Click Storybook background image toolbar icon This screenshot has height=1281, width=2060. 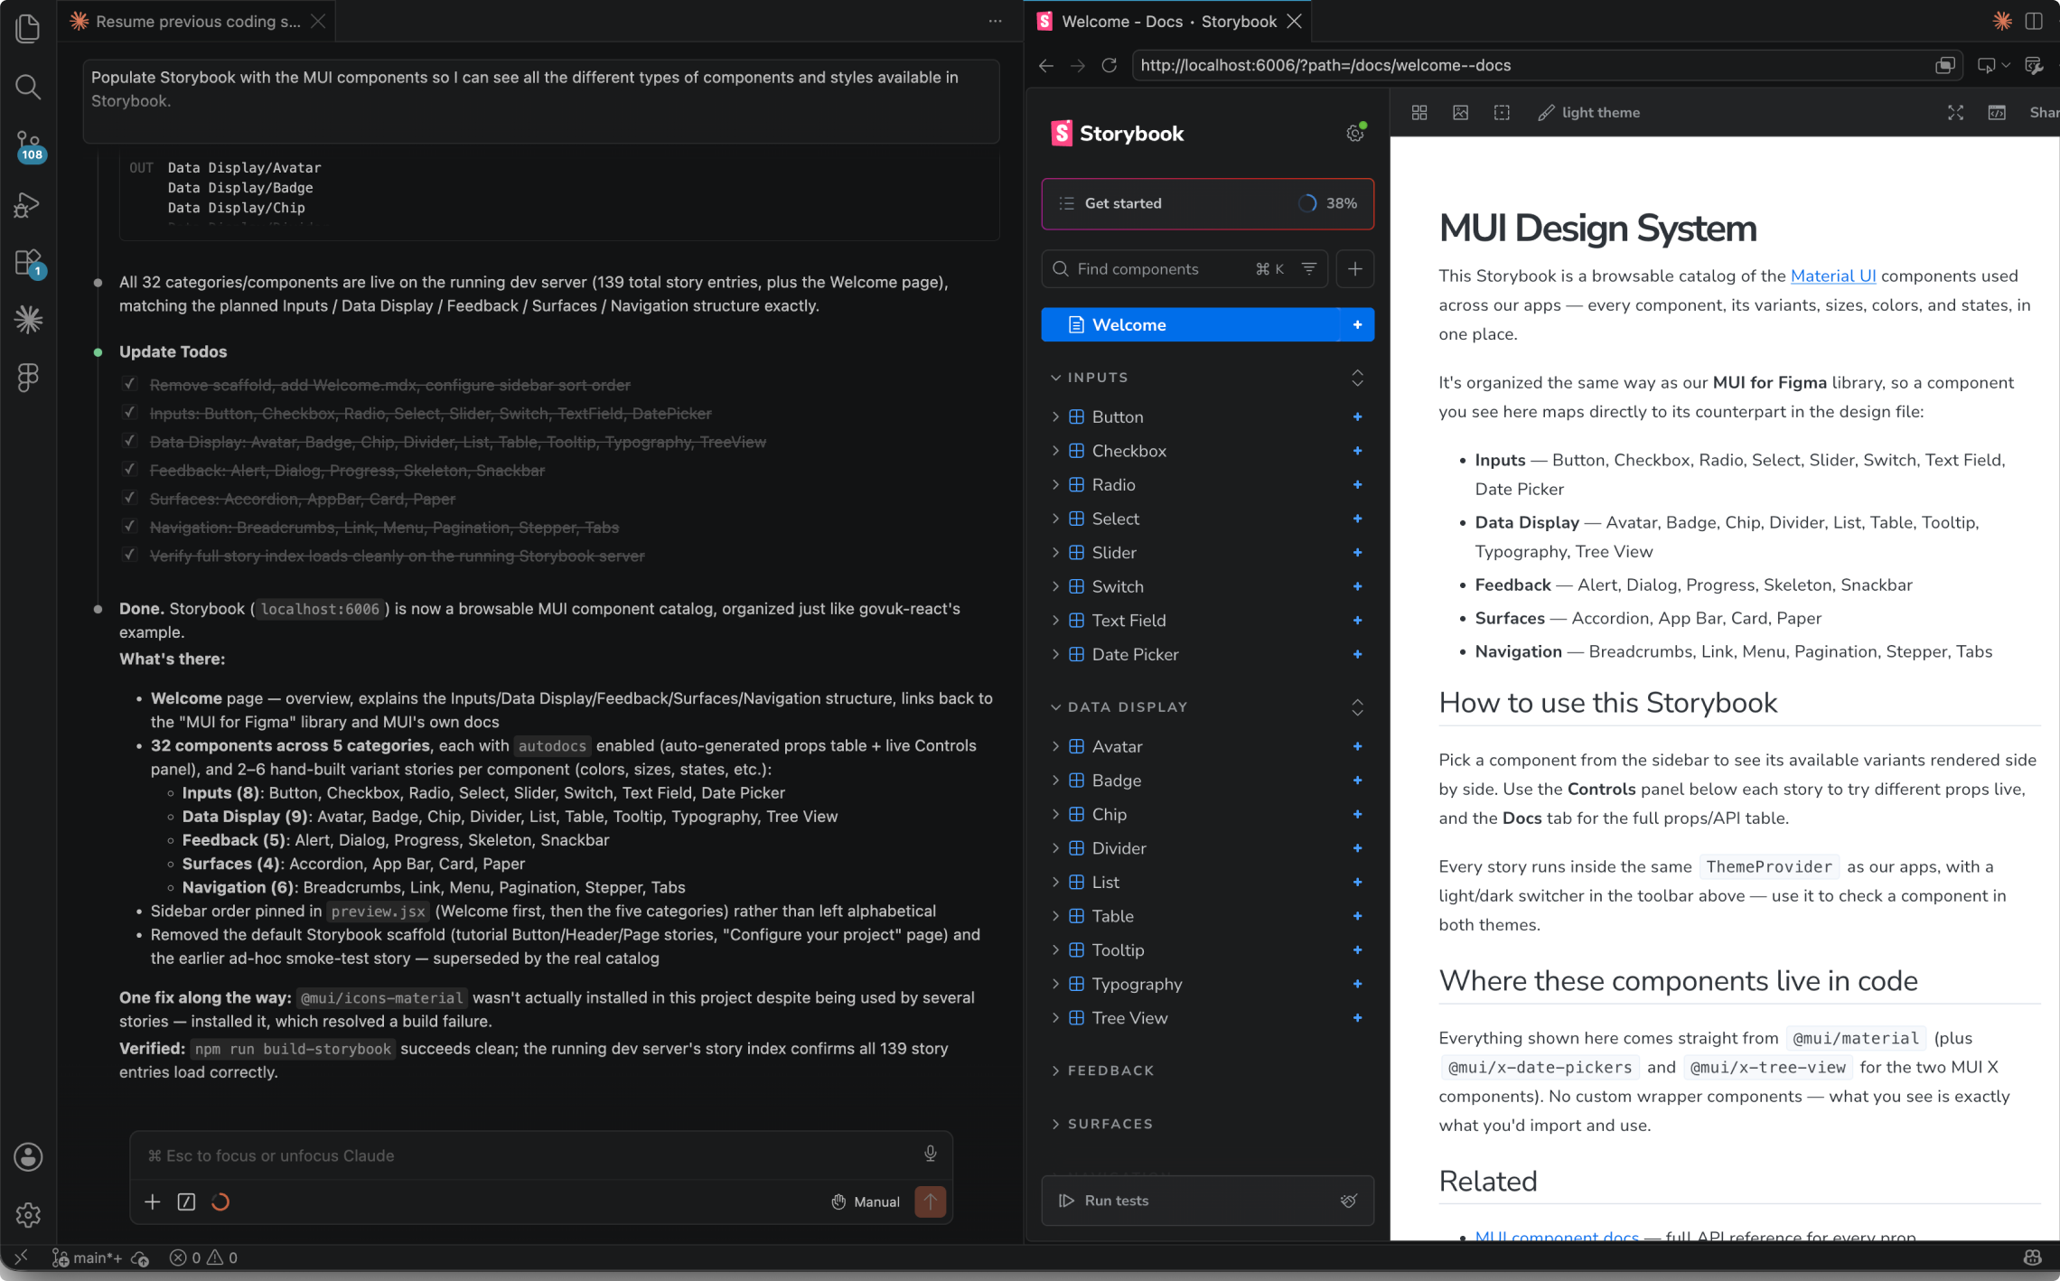click(x=1460, y=112)
